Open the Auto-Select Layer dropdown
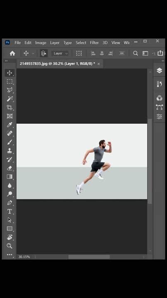This screenshot has height=298, width=167. pos(60,53)
